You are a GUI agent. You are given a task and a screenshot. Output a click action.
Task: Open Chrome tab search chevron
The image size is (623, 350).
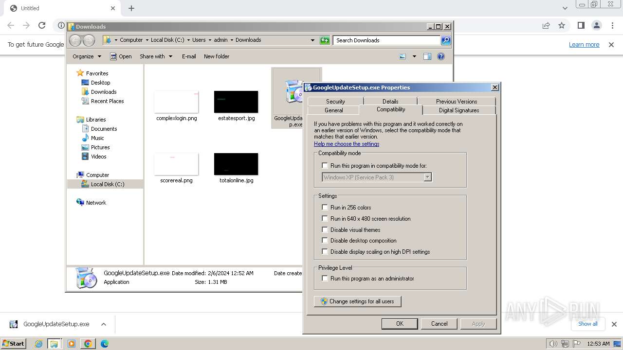[565, 8]
